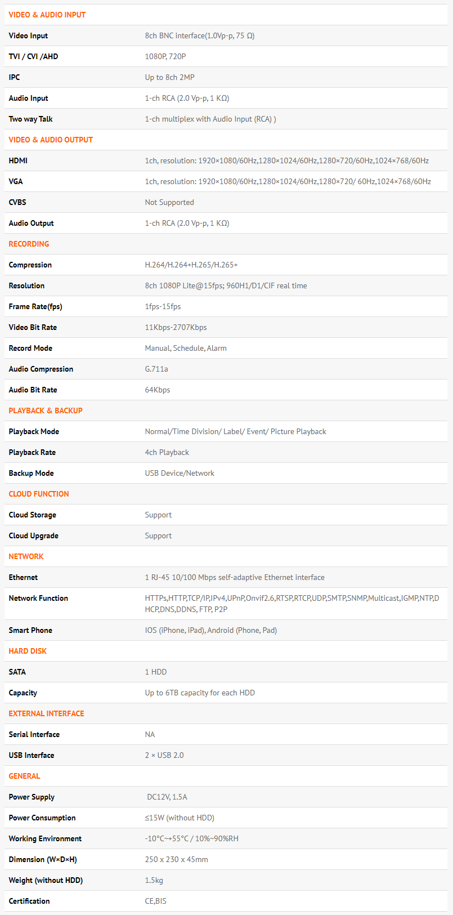453x915 pixels.
Task: Click the VIDEO & AUDIO OUTPUT section header
Action: click(x=51, y=140)
